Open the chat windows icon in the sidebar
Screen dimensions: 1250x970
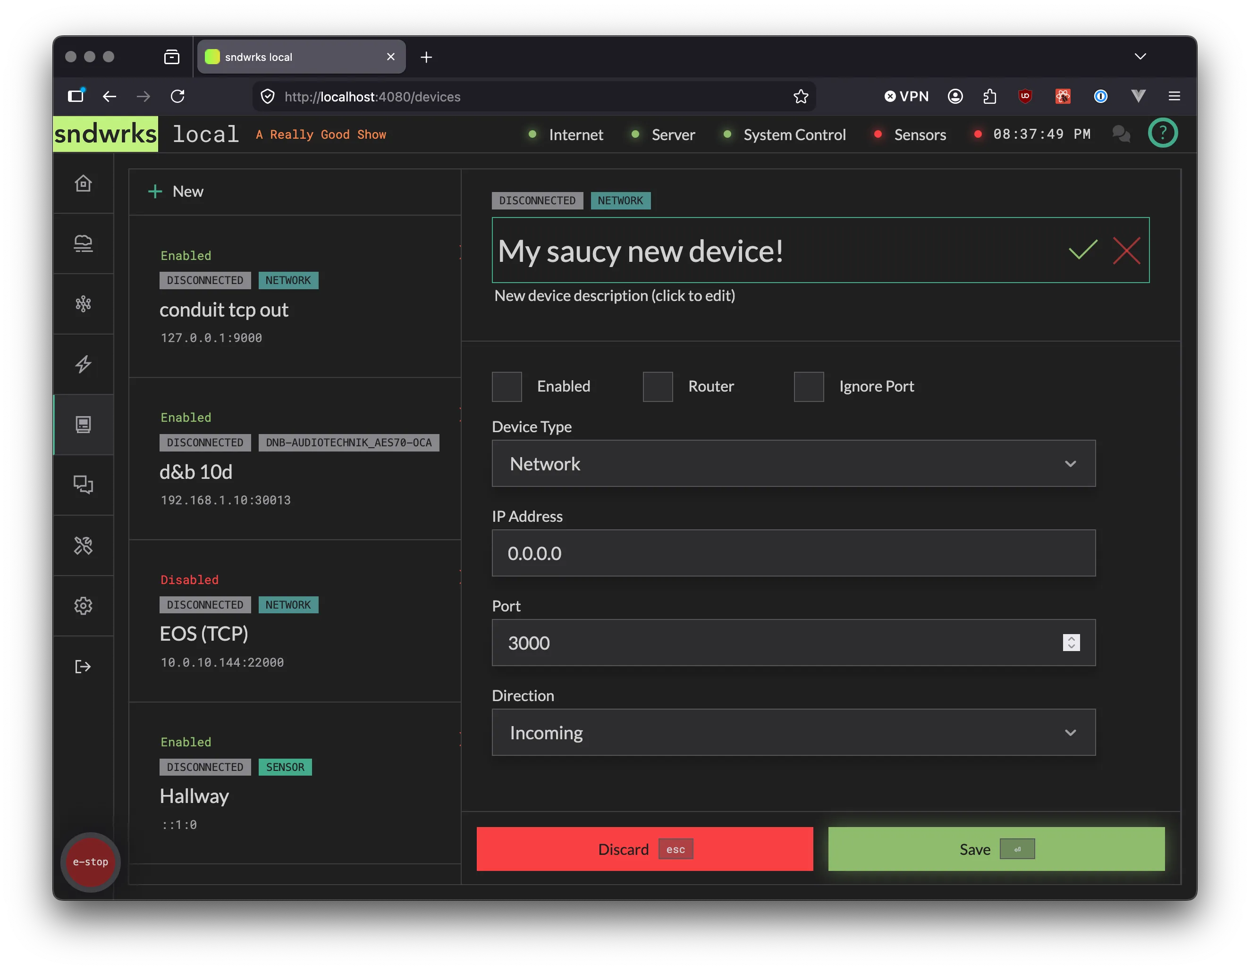(83, 485)
